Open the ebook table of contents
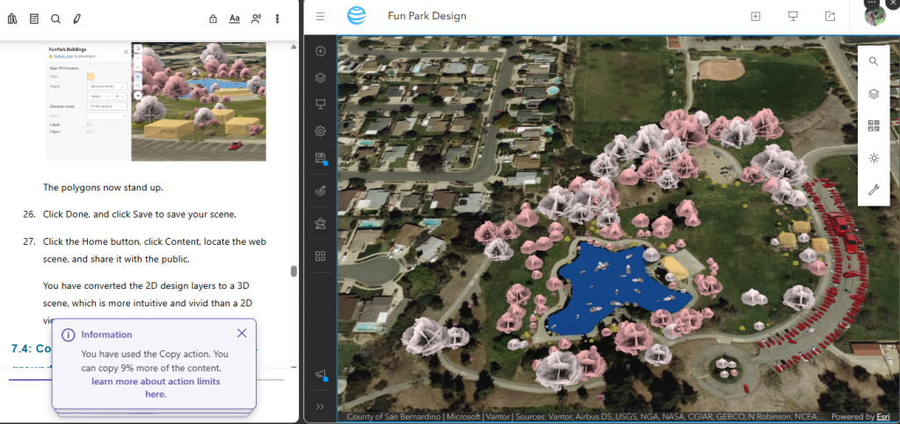900x424 pixels. tap(34, 18)
